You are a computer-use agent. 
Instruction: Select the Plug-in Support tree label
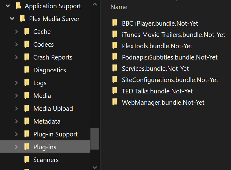pos(55,134)
